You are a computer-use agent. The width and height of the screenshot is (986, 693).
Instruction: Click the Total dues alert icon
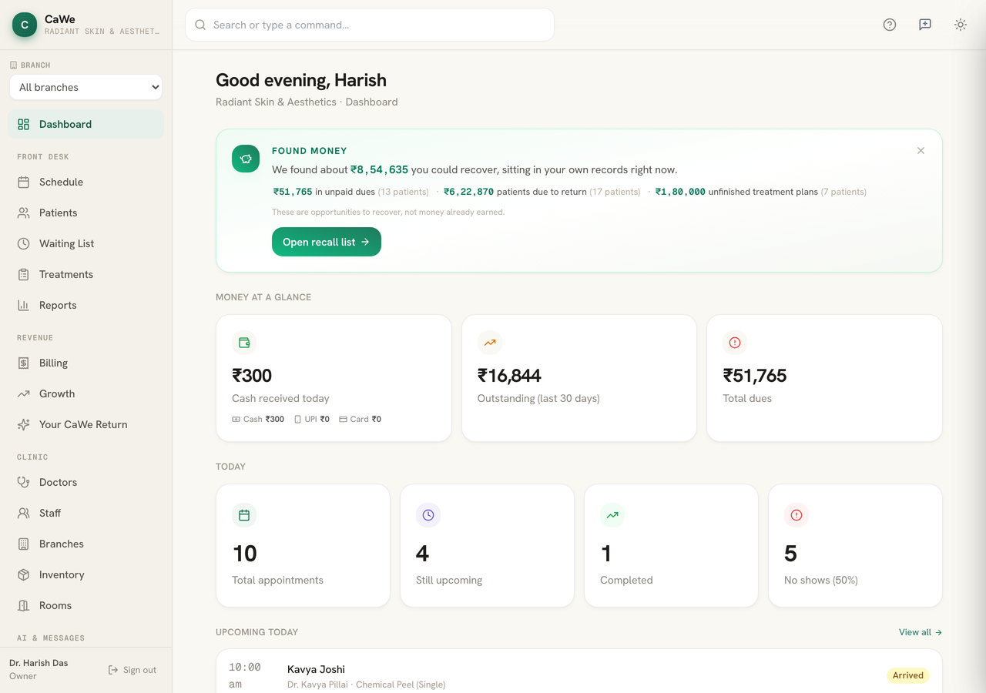(735, 343)
